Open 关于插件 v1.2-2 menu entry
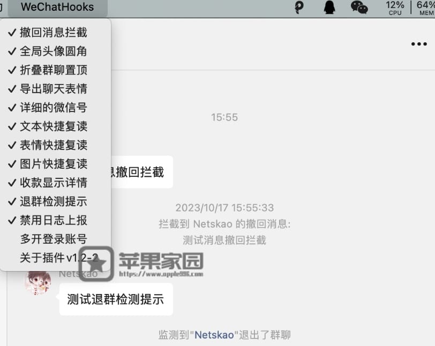 (56, 258)
